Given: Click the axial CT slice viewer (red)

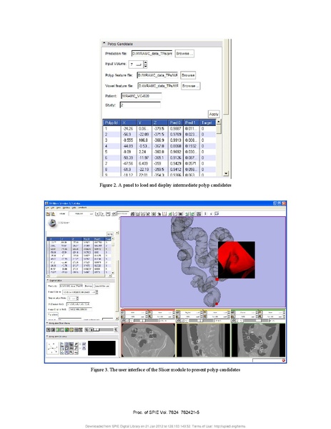Looking at the screenshot, I should [x=148, y=340].
